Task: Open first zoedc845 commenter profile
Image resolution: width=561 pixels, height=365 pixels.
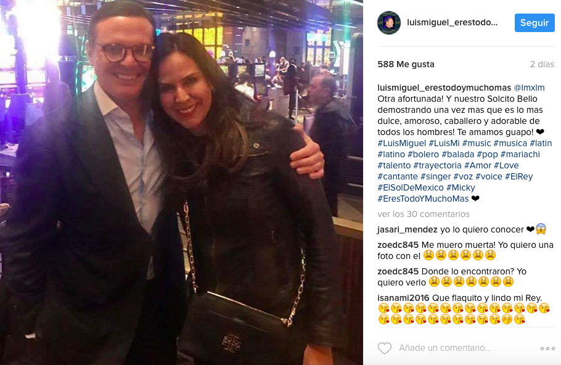Action: (x=398, y=245)
